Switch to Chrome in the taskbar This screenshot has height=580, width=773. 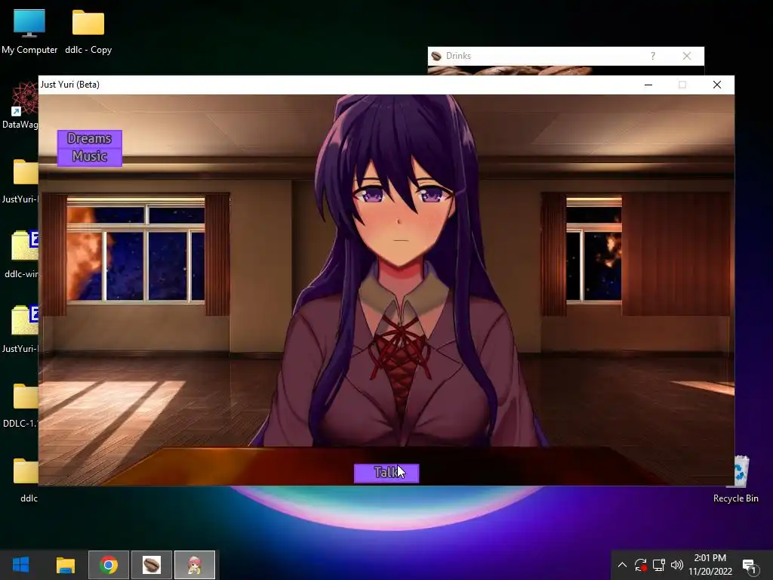tap(109, 565)
